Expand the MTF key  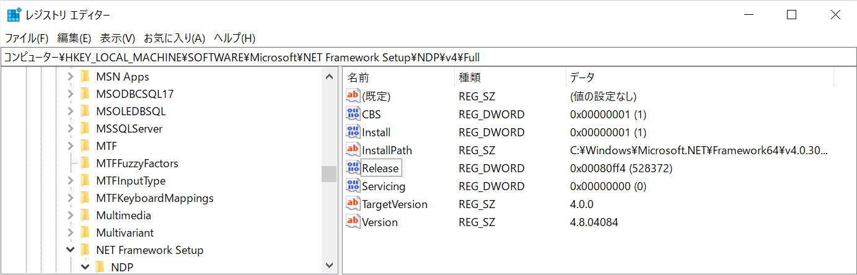(x=71, y=146)
